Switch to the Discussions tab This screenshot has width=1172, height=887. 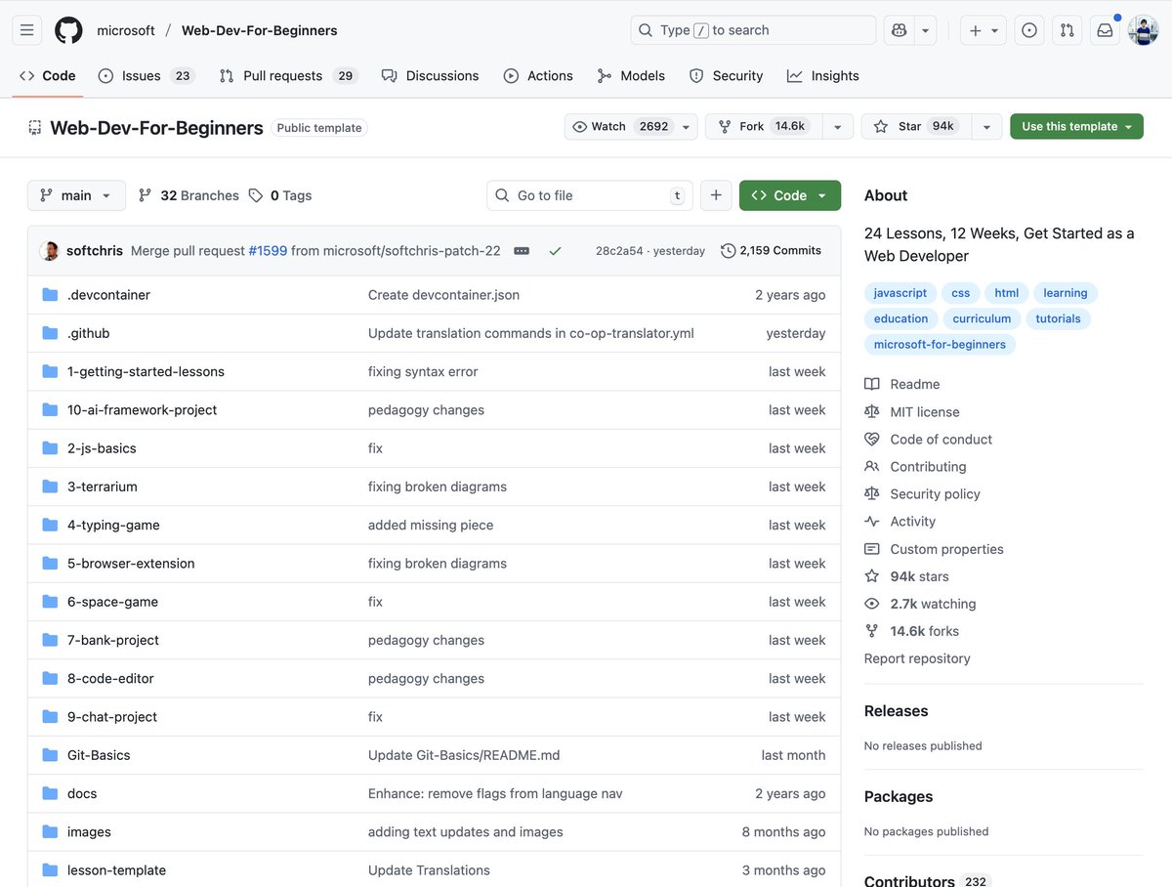coord(431,75)
